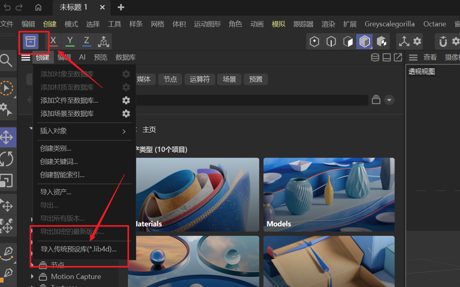Click the Home icon in title bar
This screenshot has height=287, width=460.
click(38, 7)
